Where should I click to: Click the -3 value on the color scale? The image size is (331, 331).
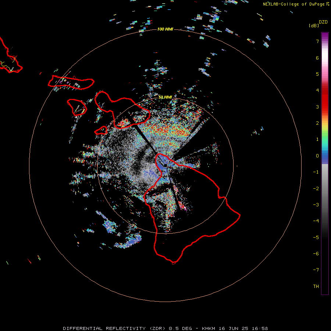(316, 205)
